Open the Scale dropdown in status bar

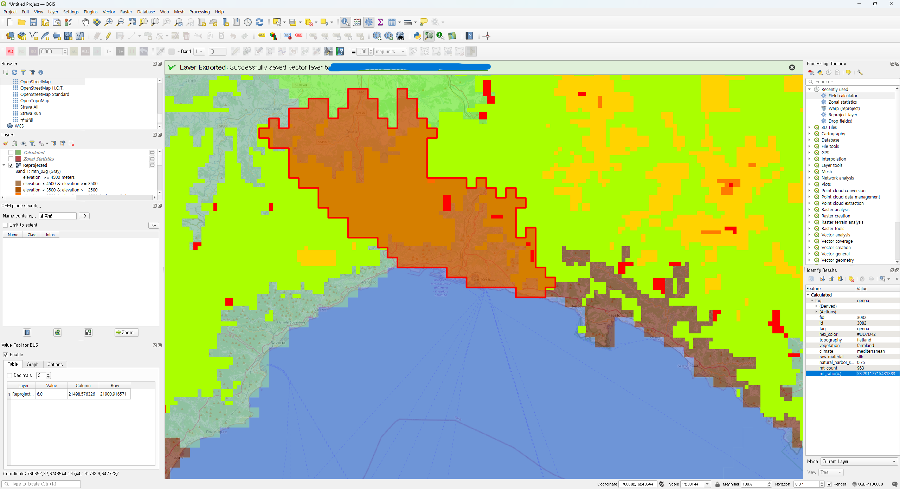pos(707,484)
